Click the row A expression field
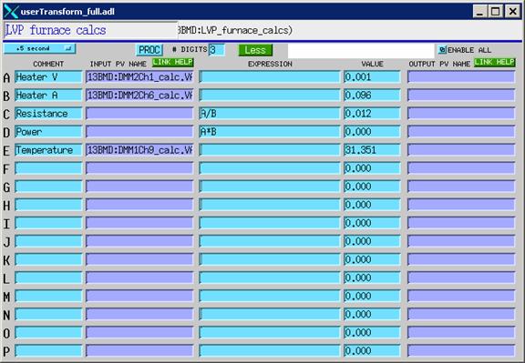 270,77
